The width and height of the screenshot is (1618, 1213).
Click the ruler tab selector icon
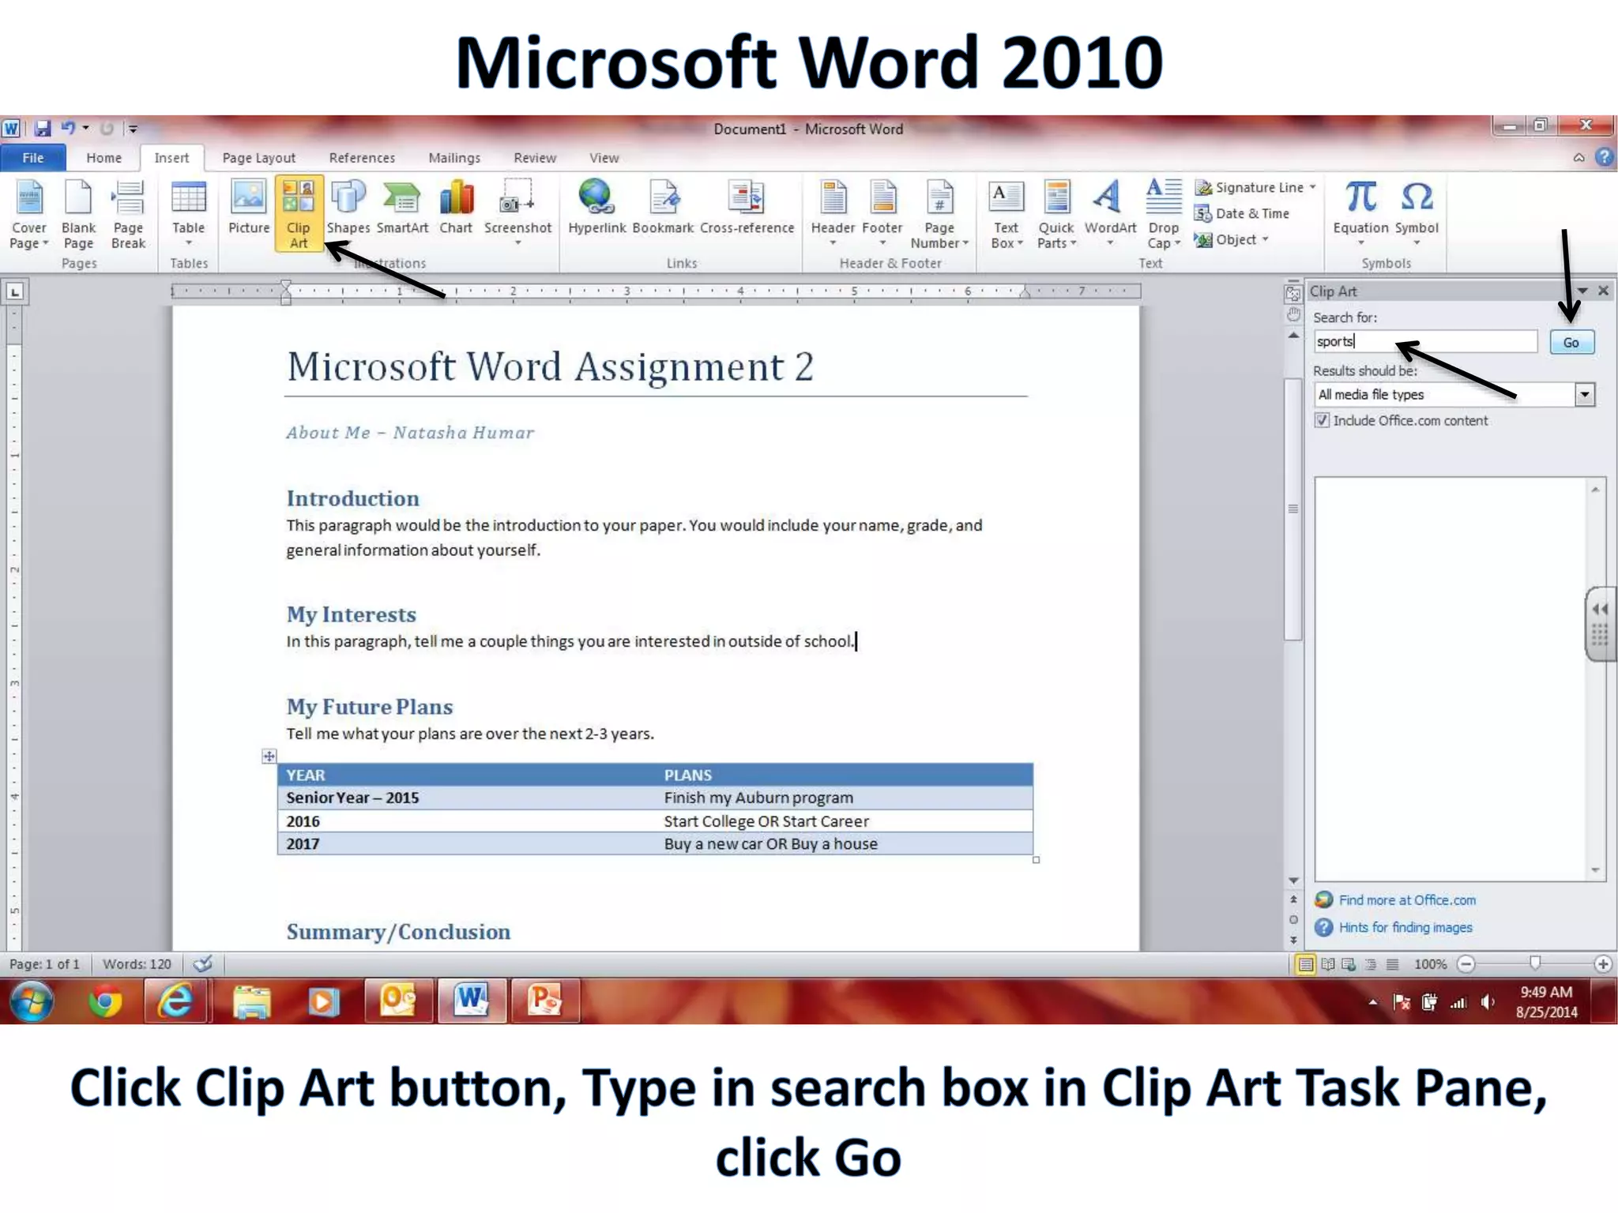[x=15, y=292]
